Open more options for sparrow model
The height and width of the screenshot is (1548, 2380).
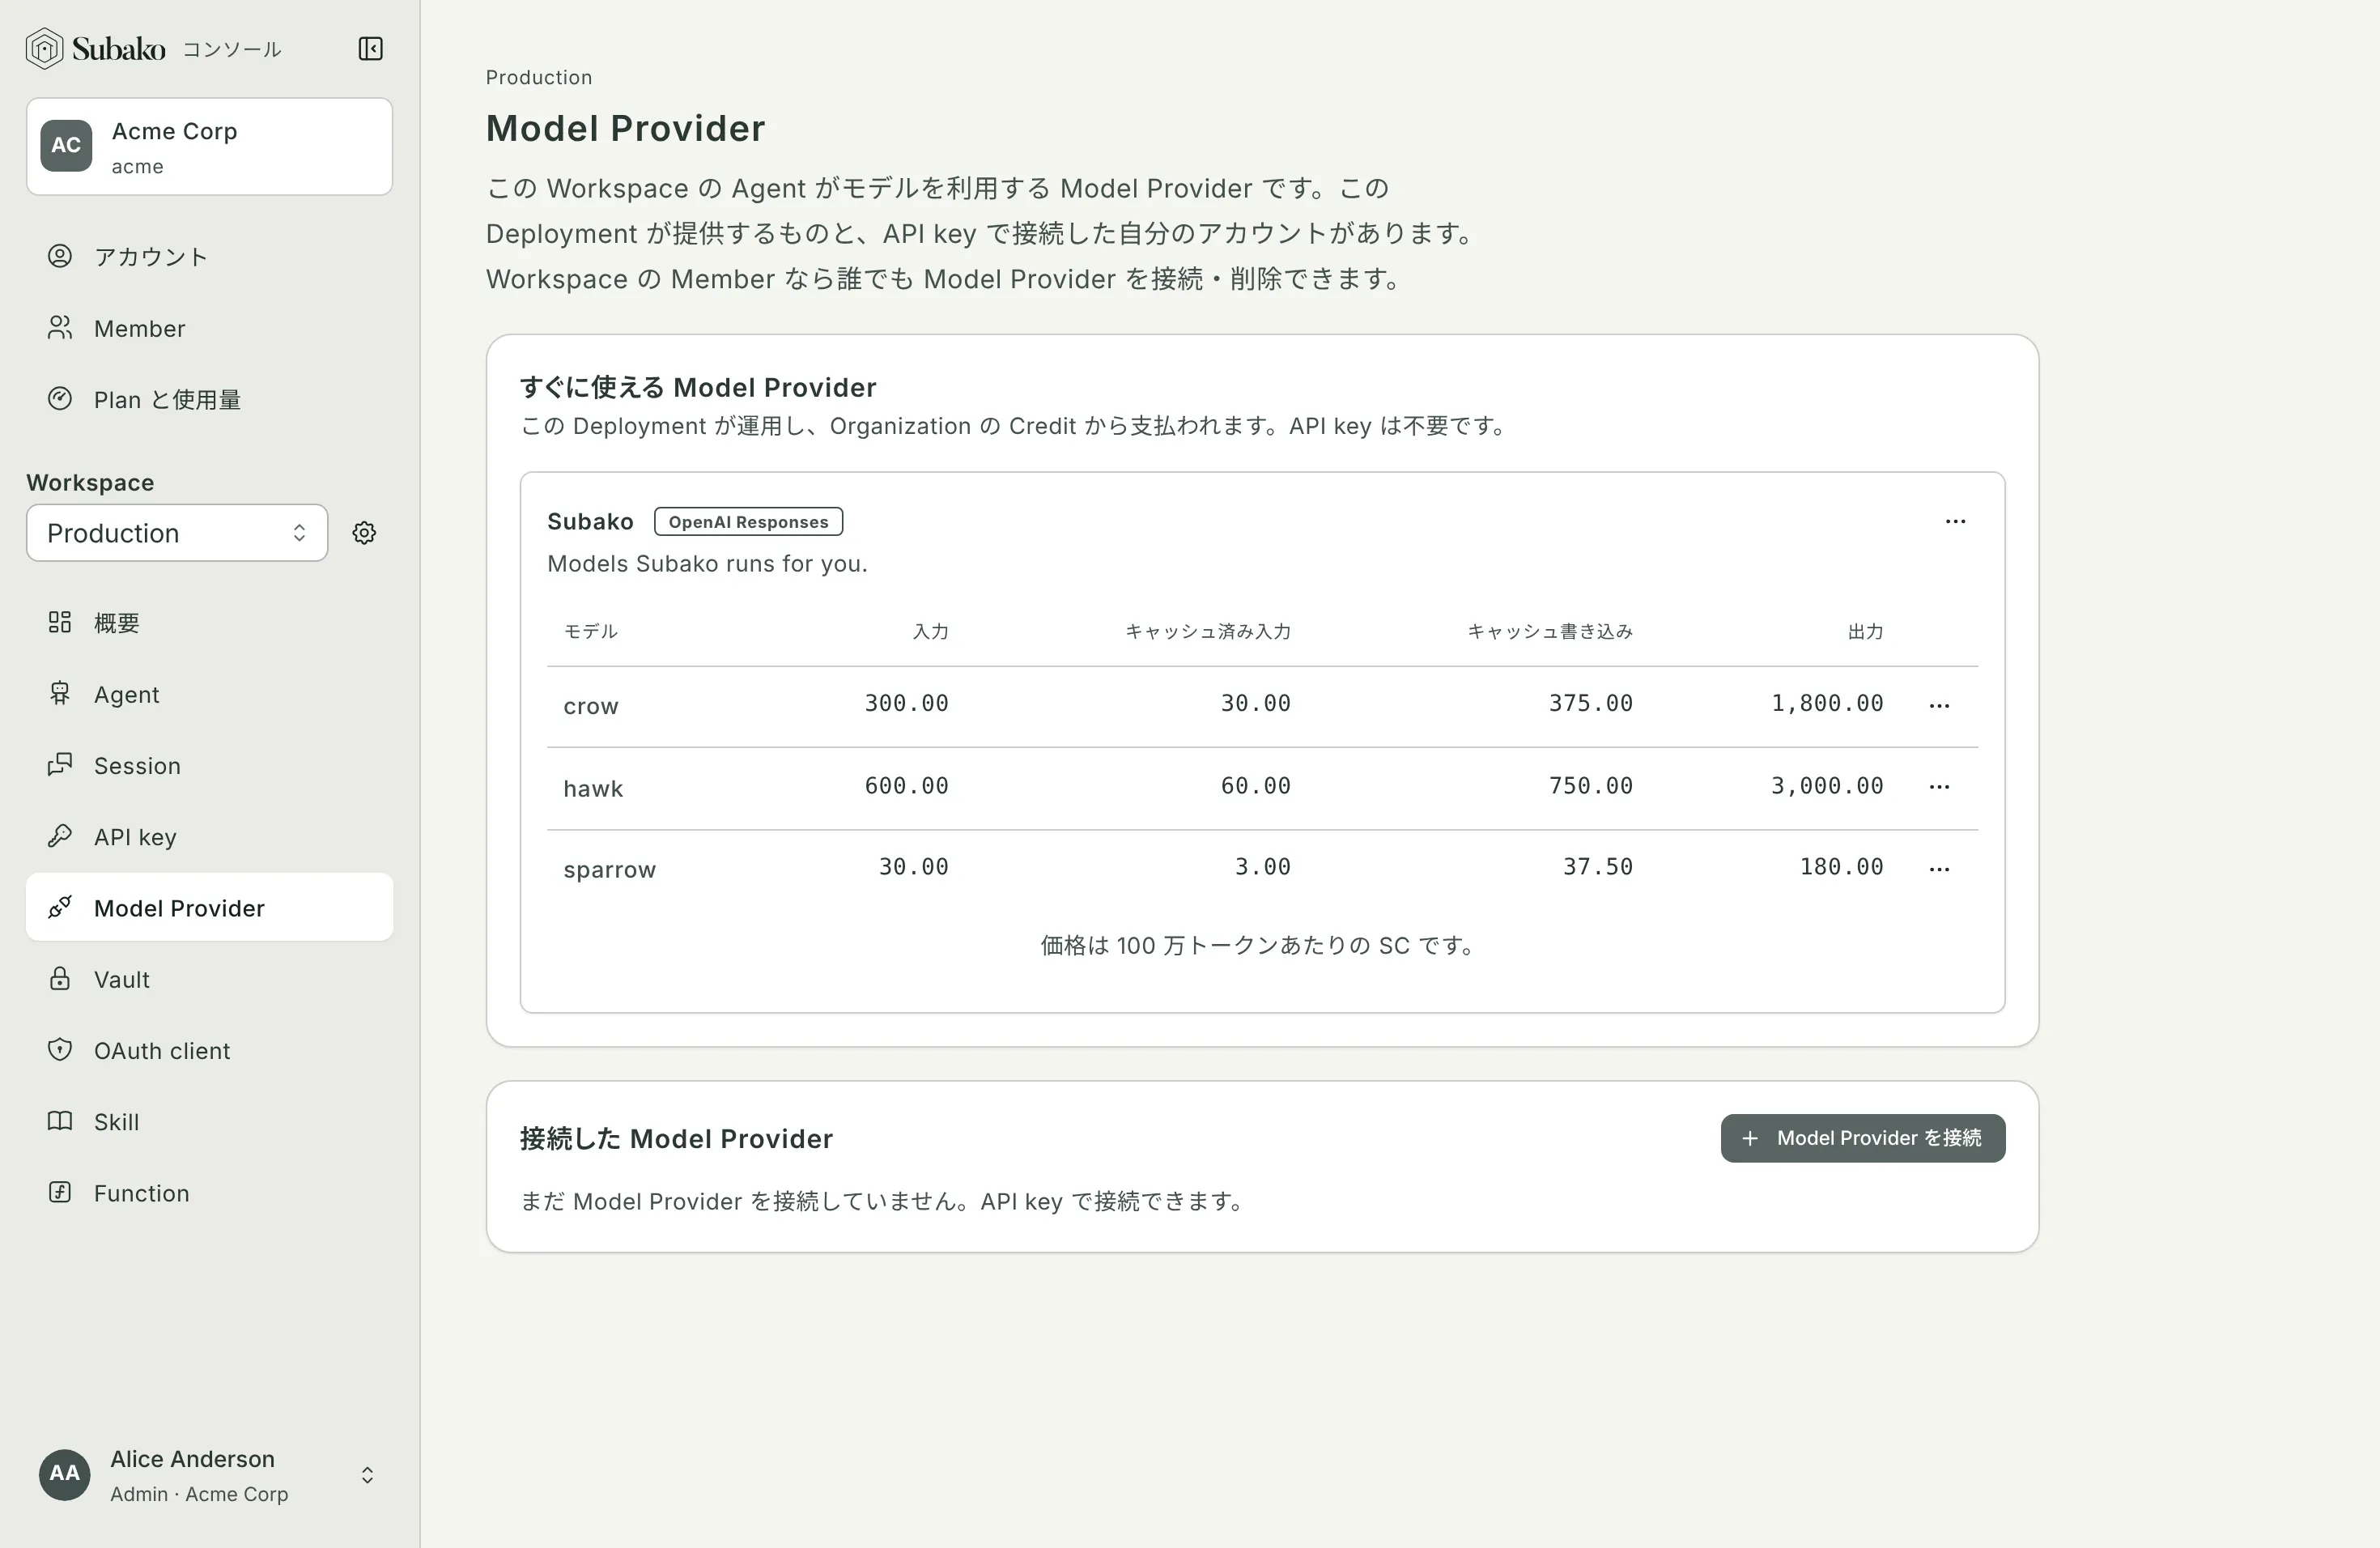[1939, 869]
